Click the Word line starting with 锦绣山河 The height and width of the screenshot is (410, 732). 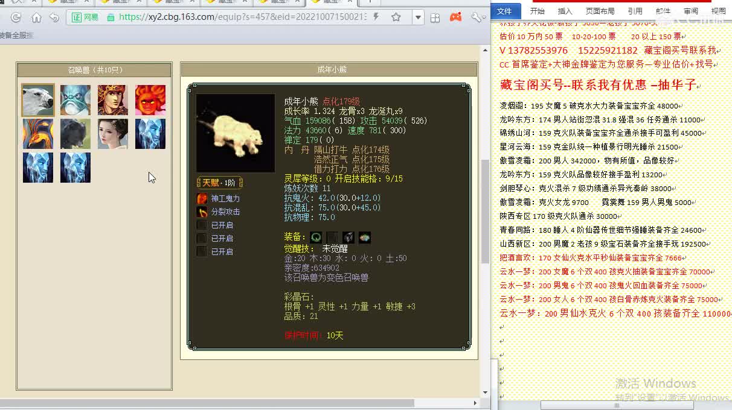[x=601, y=133]
